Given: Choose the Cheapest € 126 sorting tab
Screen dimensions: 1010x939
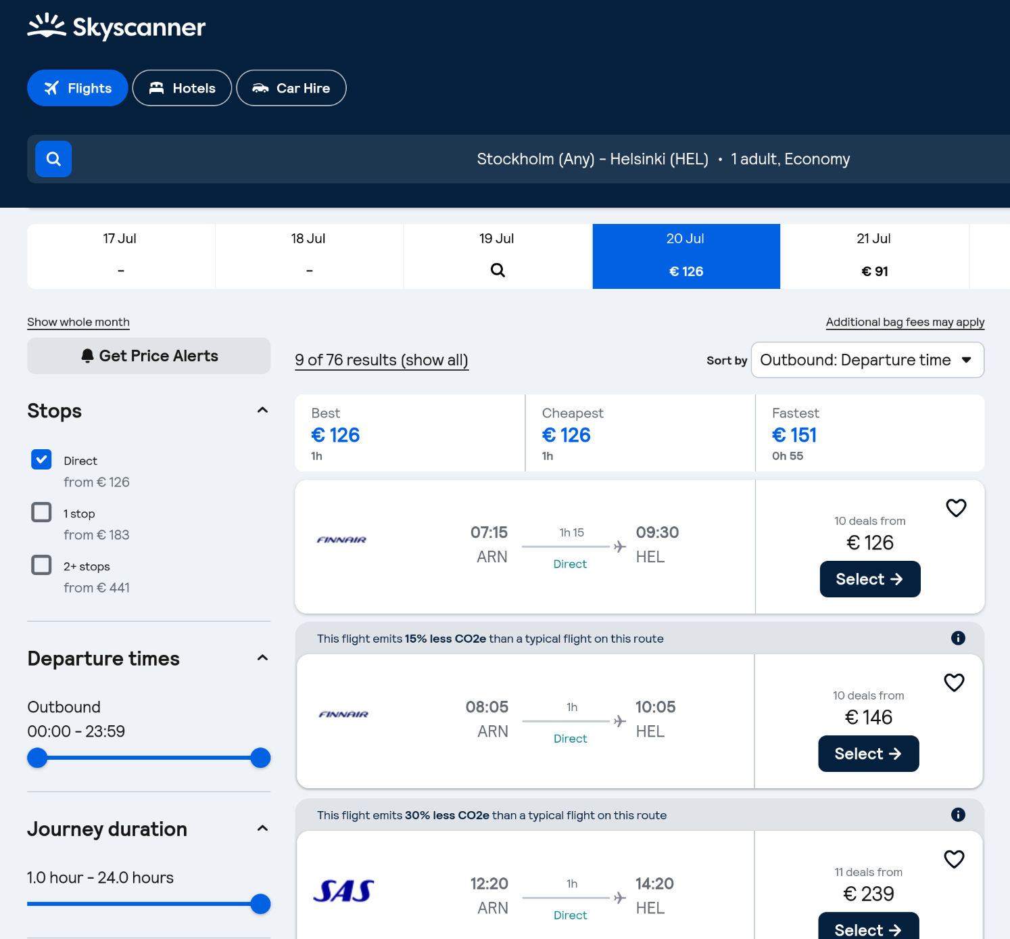Looking at the screenshot, I should (640, 433).
